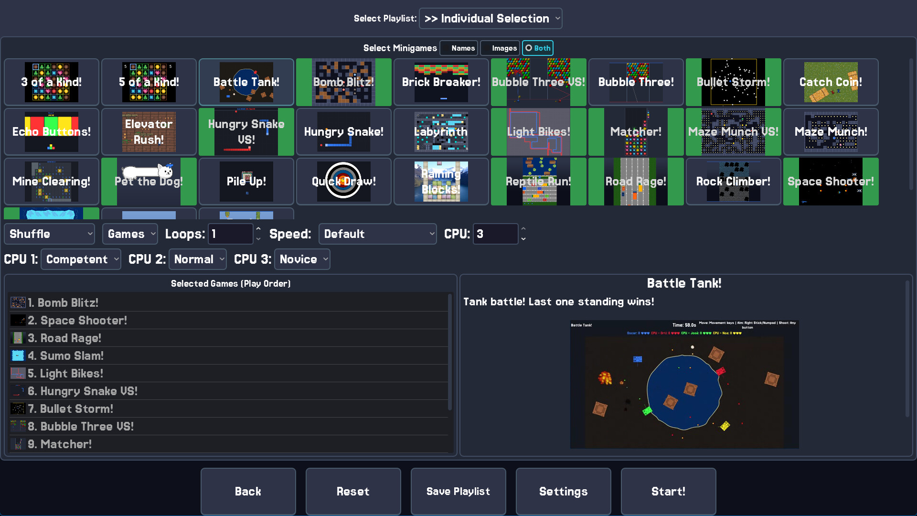Change CPU 1 difficulty from Competent
Screen dimensions: 917x516
tap(81, 259)
